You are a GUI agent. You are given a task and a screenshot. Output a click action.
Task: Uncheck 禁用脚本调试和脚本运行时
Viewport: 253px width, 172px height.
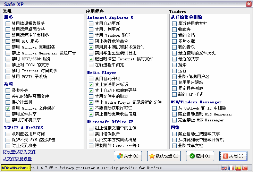[91, 47]
